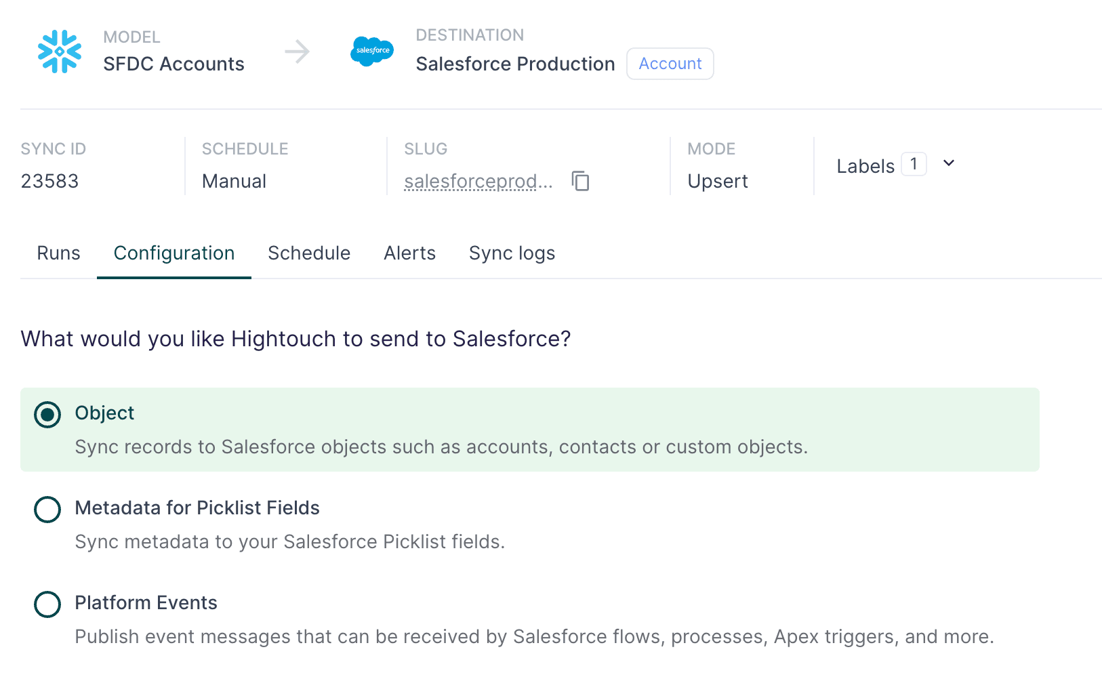This screenshot has height=679, width=1102.
Task: Choose Metadata for Picklist Fields option
Action: 47,509
